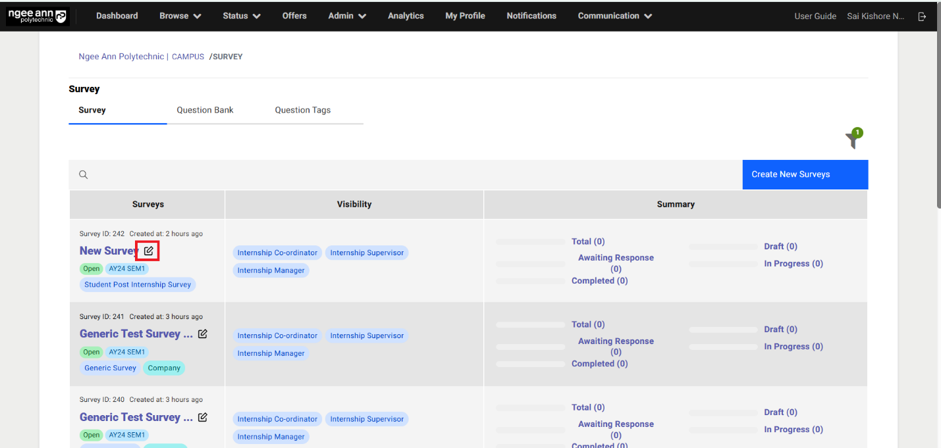The image size is (941, 448).
Task: Open the User Guide link
Action: [815, 16]
